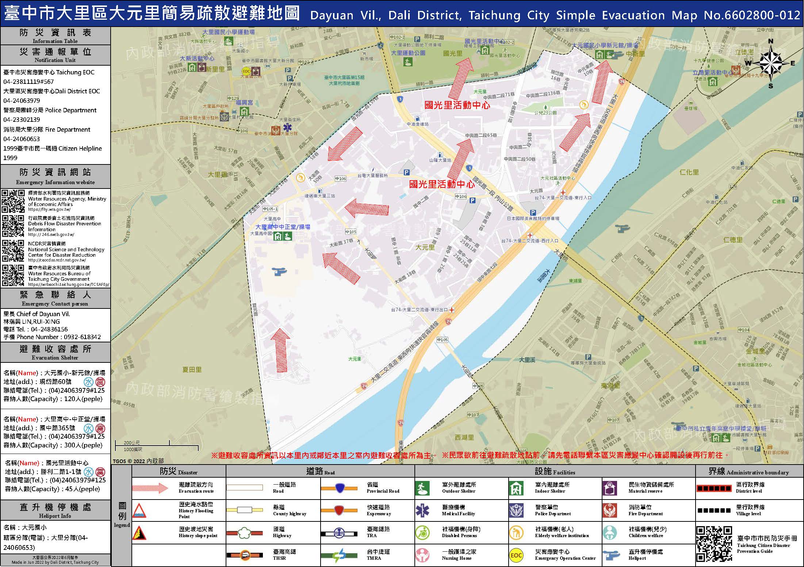Image resolution: width=804 pixels, height=567 pixels.
Task: Click the general Road symbol in legend
Action: coord(244,488)
